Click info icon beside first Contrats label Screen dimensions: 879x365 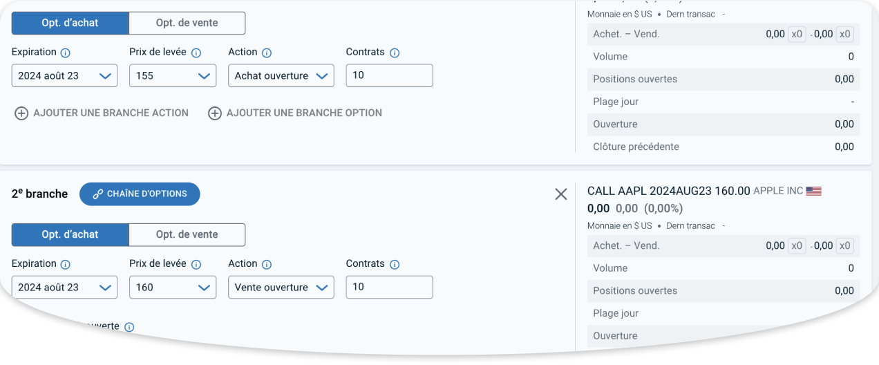pos(395,53)
